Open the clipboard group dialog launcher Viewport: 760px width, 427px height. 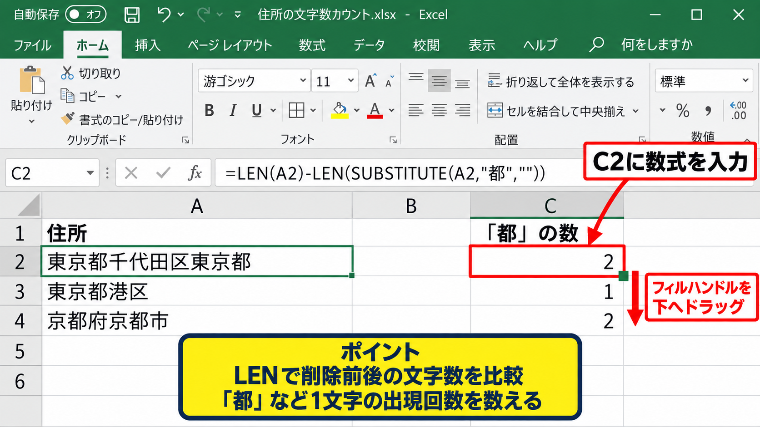tap(185, 140)
